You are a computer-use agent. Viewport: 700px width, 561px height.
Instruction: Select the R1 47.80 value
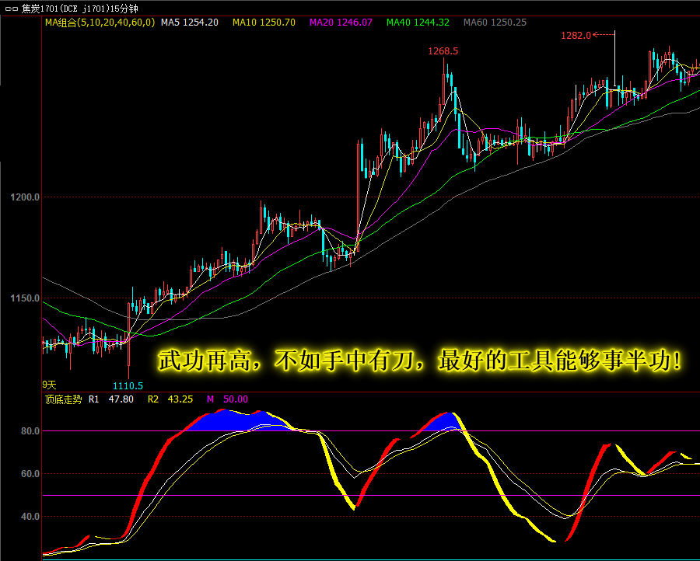pos(111,399)
